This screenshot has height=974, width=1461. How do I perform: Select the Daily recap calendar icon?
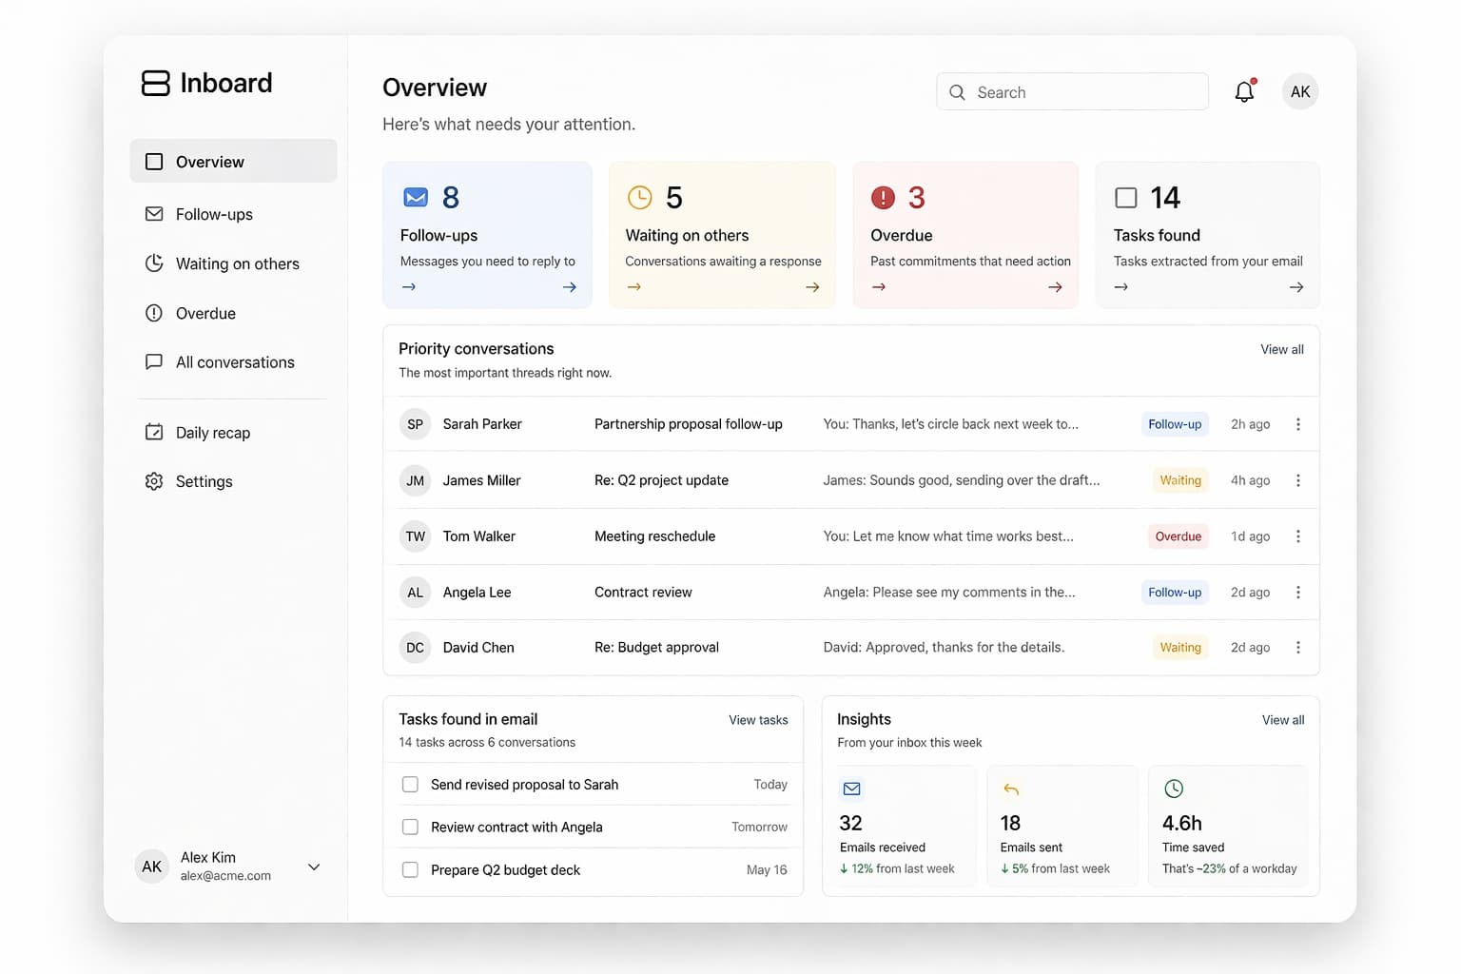(x=154, y=432)
